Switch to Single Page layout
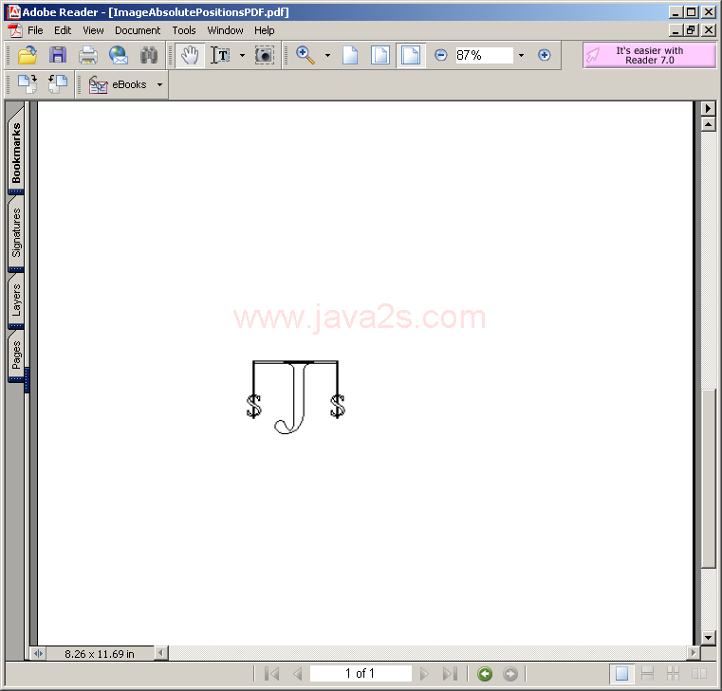 [621, 674]
